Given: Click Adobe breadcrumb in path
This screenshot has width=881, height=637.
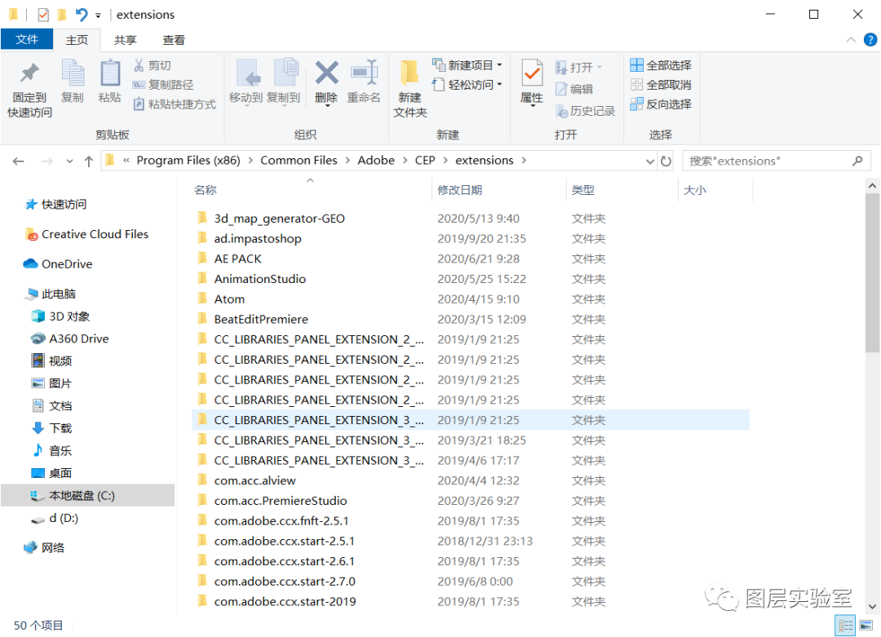Looking at the screenshot, I should pos(376,161).
